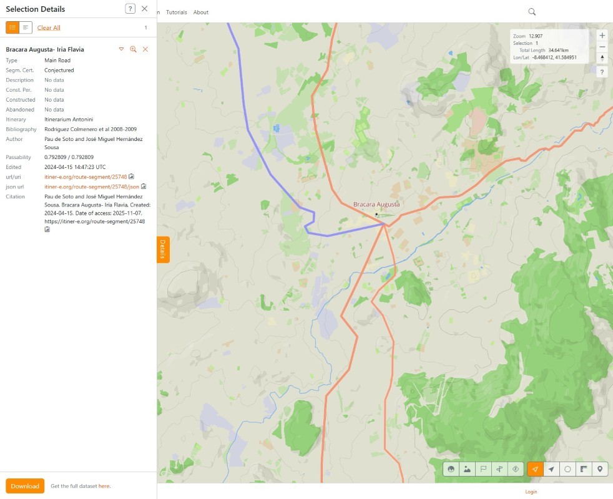Toggle the terrain image layer
The width and height of the screenshot is (613, 499).
(467, 469)
